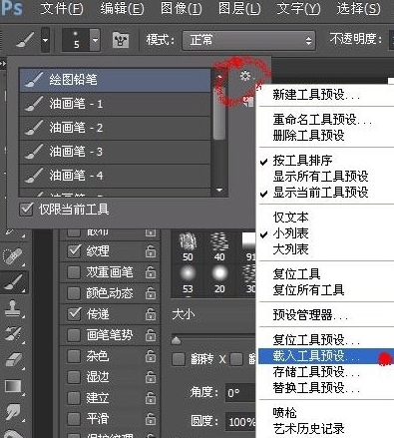Select the Gradient tool
394x438 pixels.
pyautogui.click(x=14, y=386)
